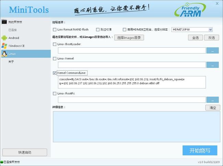Enable Low format NAND flash checkbox
This screenshot has height=166, width=223.
click(55, 29)
